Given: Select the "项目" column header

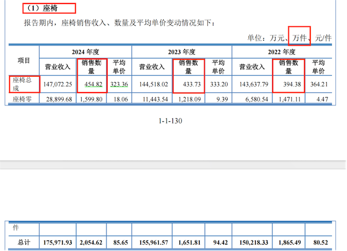Looking at the screenshot, I should 24,60.
